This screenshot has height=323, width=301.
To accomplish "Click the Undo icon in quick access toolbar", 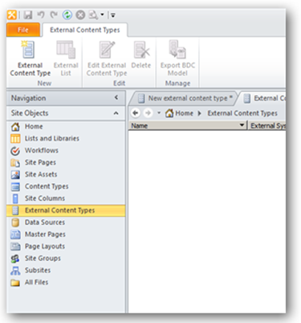I will [x=41, y=14].
